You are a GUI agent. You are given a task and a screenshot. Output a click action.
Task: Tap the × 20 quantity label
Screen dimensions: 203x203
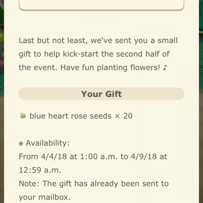[x=124, y=116]
